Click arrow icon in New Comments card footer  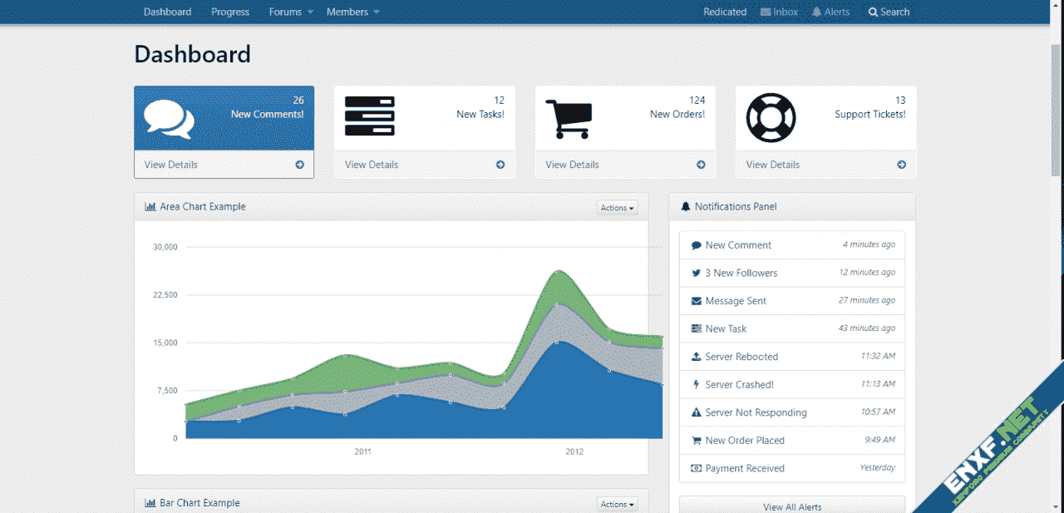click(299, 165)
